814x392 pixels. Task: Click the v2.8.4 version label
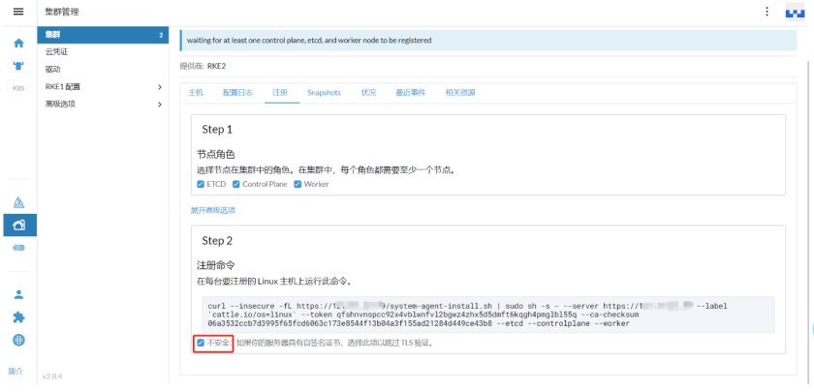coord(52,376)
